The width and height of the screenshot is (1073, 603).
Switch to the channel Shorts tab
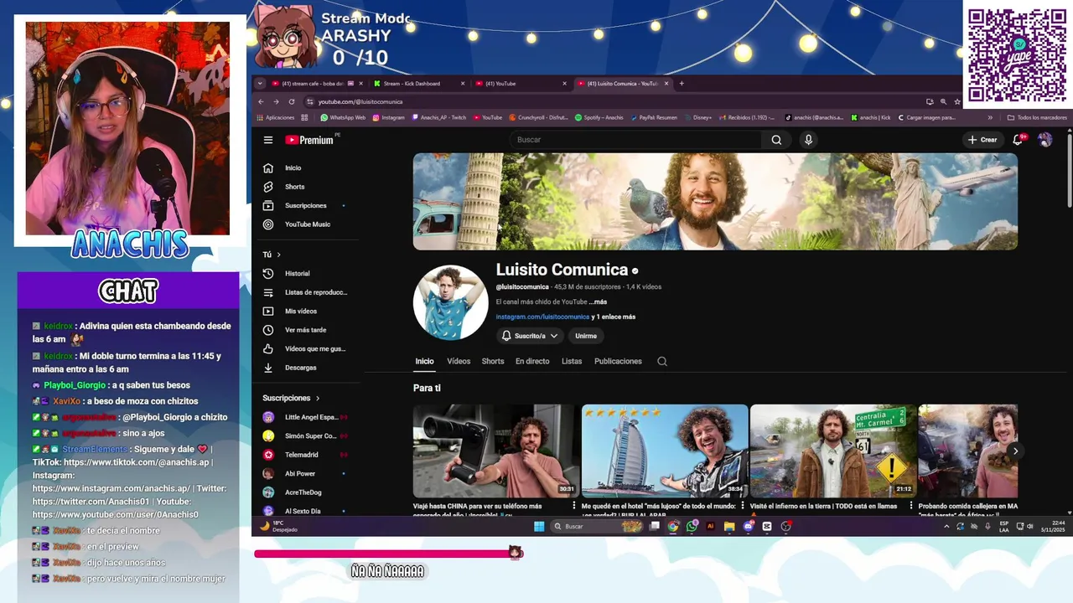493,362
